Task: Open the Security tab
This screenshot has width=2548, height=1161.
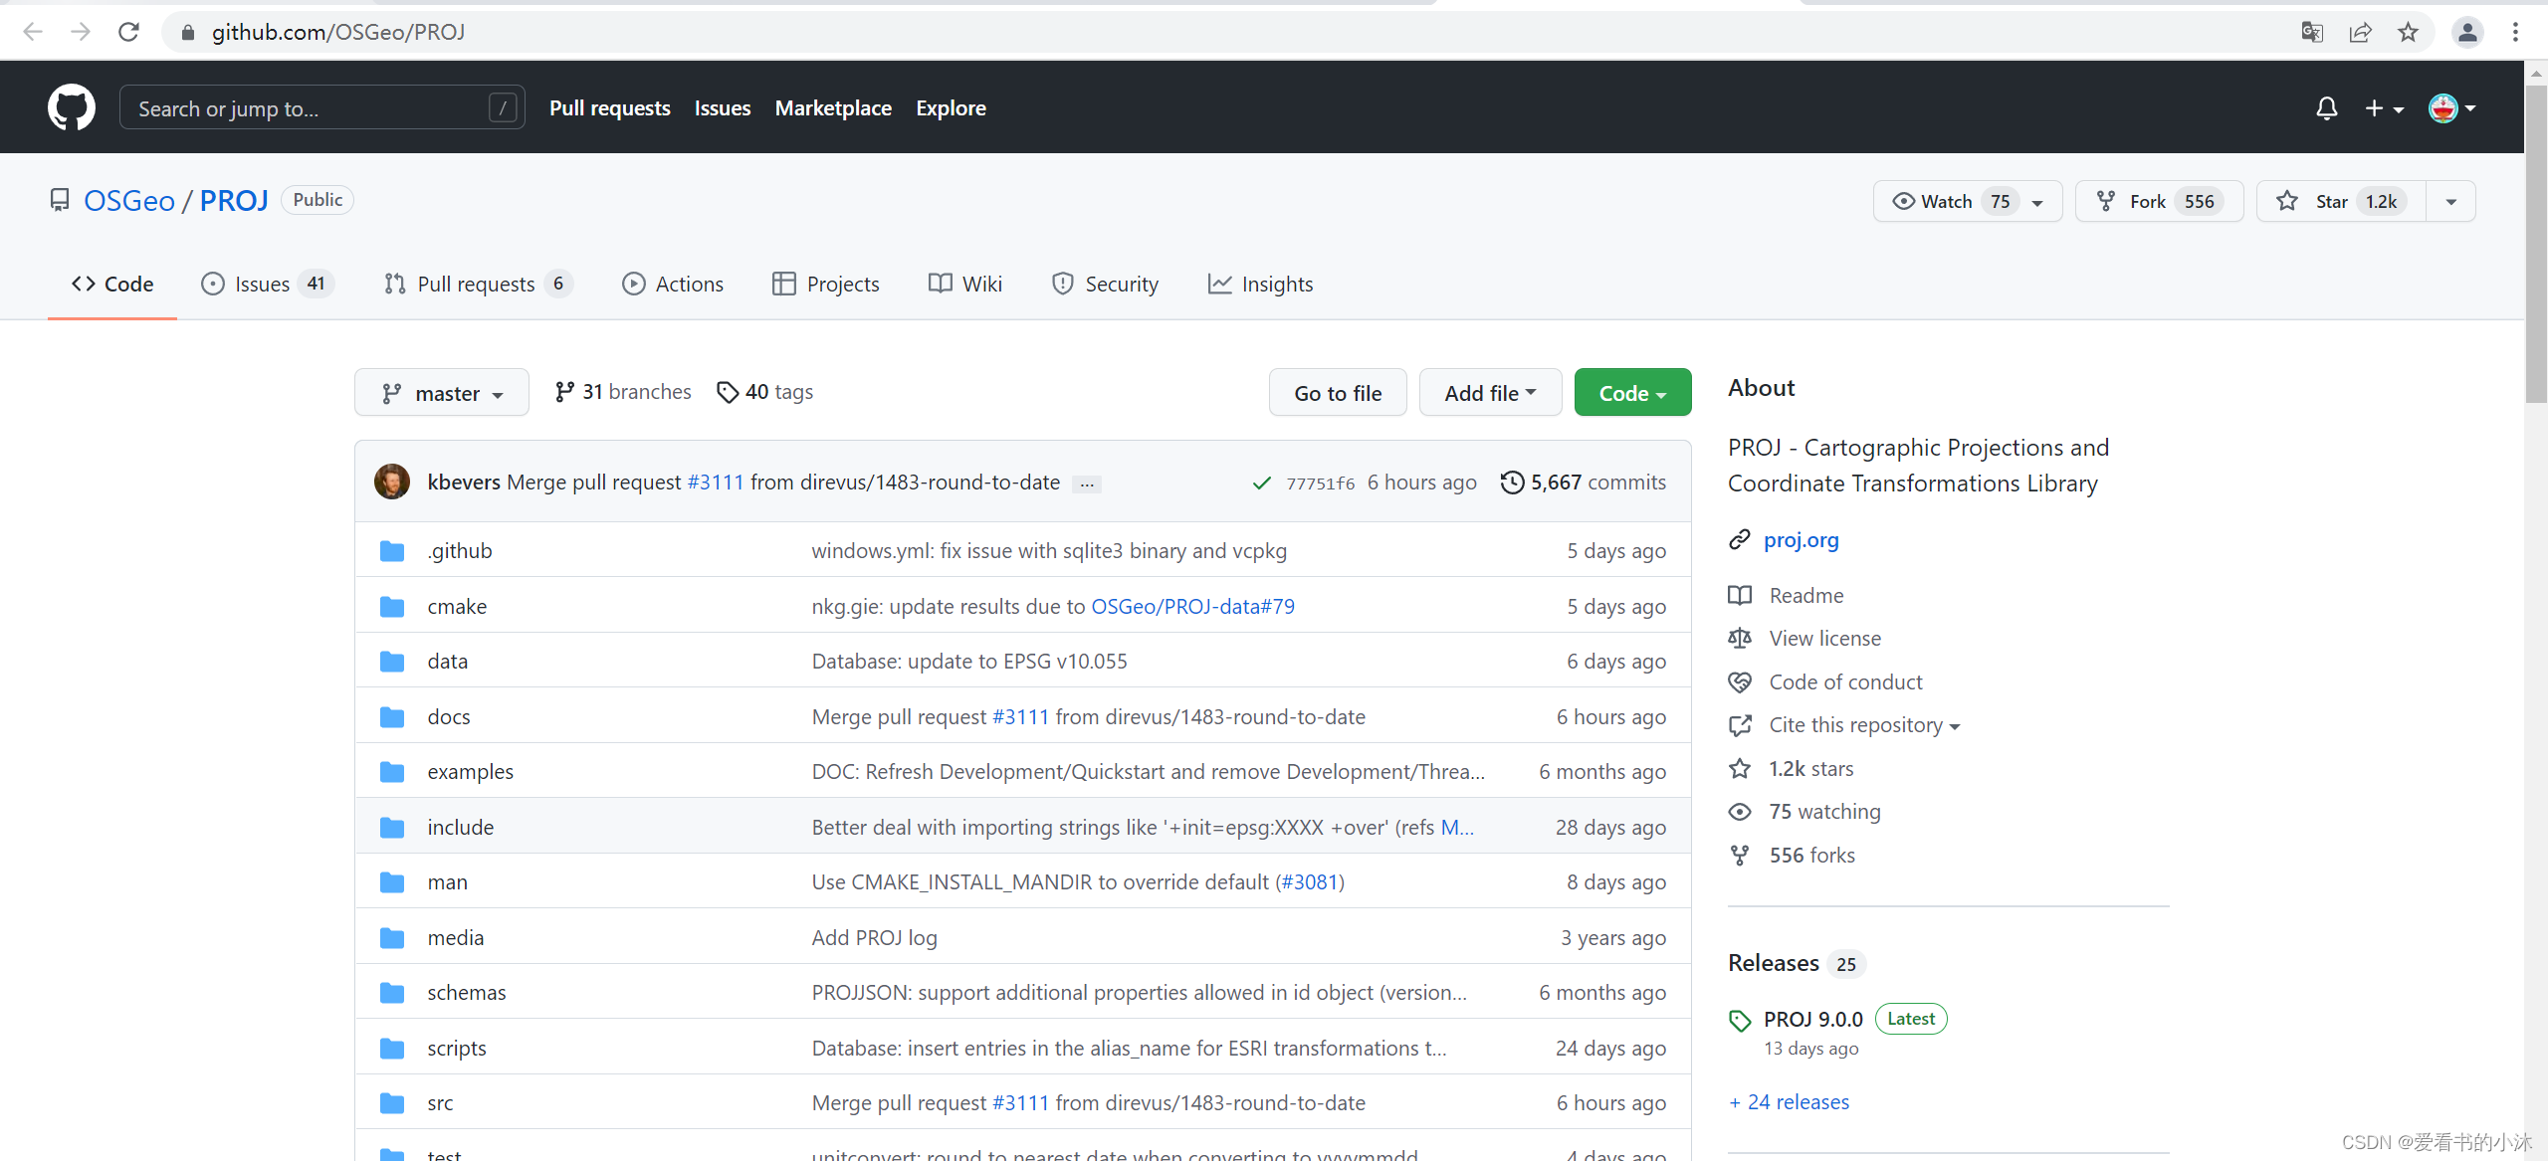Action: tap(1105, 284)
